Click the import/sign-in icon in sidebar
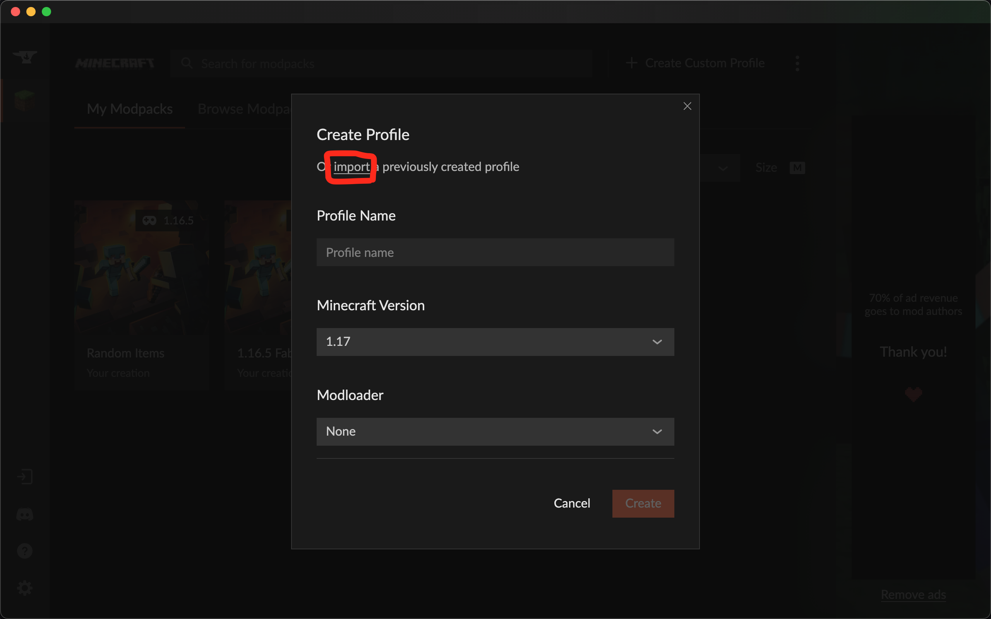 click(x=25, y=476)
